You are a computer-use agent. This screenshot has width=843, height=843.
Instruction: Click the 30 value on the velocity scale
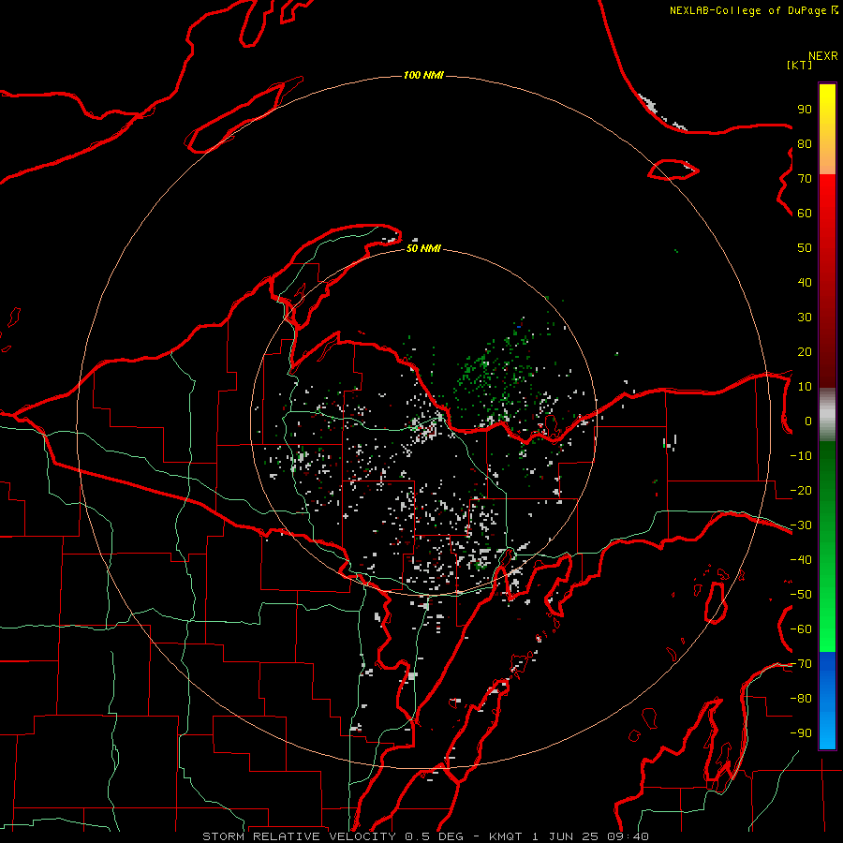click(805, 318)
